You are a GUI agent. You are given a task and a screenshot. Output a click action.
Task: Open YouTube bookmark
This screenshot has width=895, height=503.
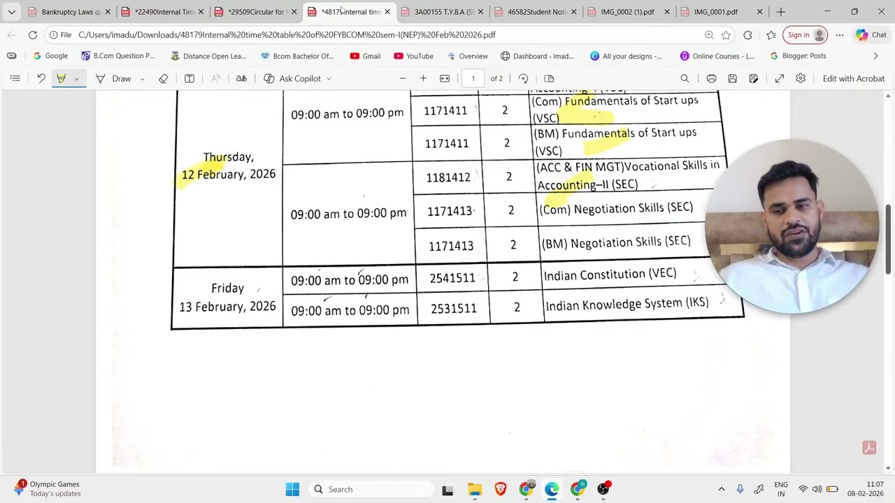pos(413,56)
